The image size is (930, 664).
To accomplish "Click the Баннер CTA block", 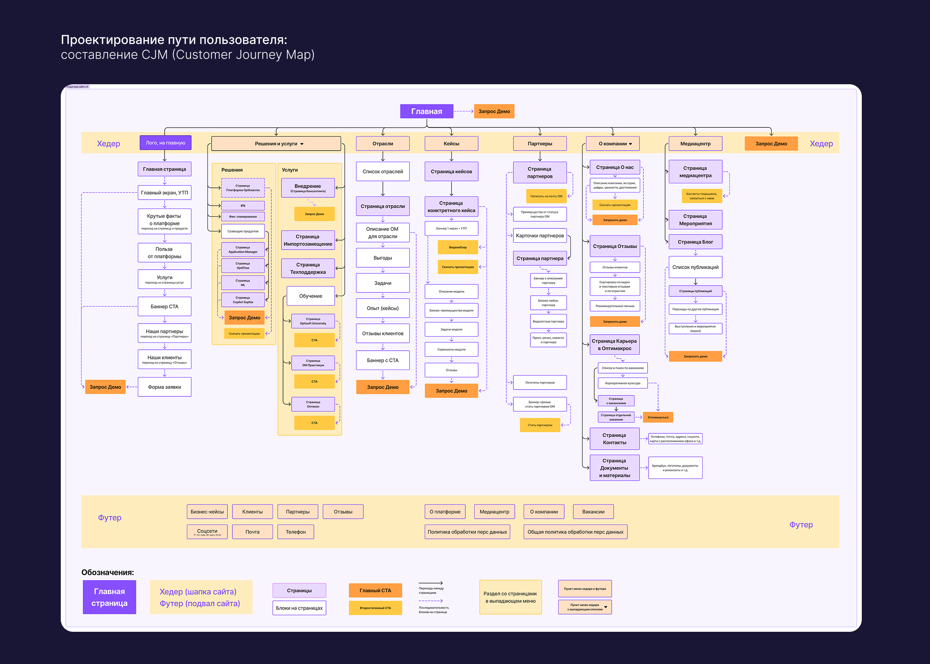I will [165, 306].
